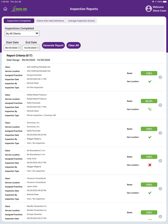Switch to Average Inspection Scores tab

[x=81, y=21]
